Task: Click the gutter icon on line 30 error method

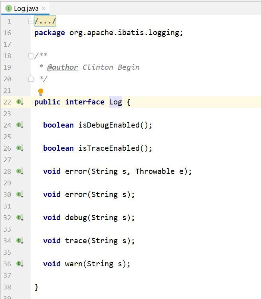Action: point(20,195)
